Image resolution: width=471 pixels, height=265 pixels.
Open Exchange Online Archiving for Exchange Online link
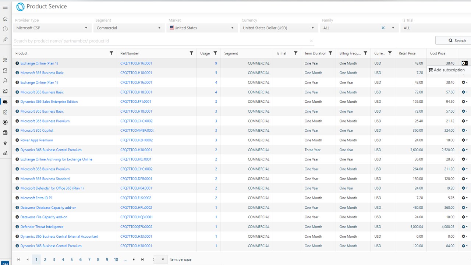56,159
